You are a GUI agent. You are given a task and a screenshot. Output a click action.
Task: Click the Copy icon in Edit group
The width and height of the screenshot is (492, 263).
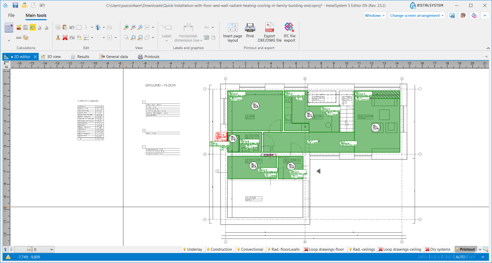tap(58, 28)
